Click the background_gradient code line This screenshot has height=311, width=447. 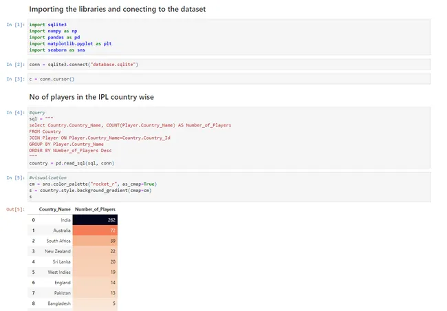(x=90, y=191)
